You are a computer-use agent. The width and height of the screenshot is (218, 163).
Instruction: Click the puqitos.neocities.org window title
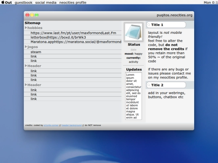(x=174, y=15)
